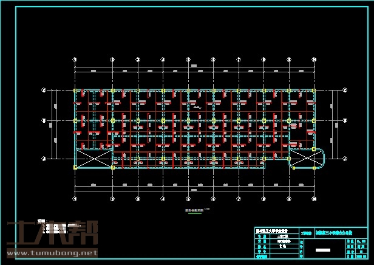Click the middle-row axis bubble on right side
374x265 pixels.
345,121
